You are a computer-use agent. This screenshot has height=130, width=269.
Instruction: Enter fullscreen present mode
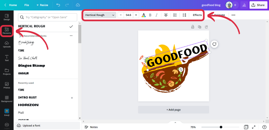coord(254,127)
